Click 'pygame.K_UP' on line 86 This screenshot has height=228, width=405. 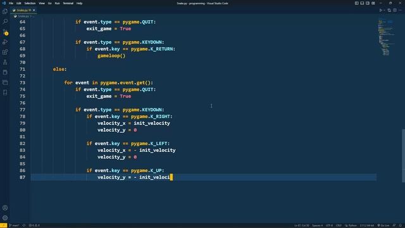coord(146,170)
